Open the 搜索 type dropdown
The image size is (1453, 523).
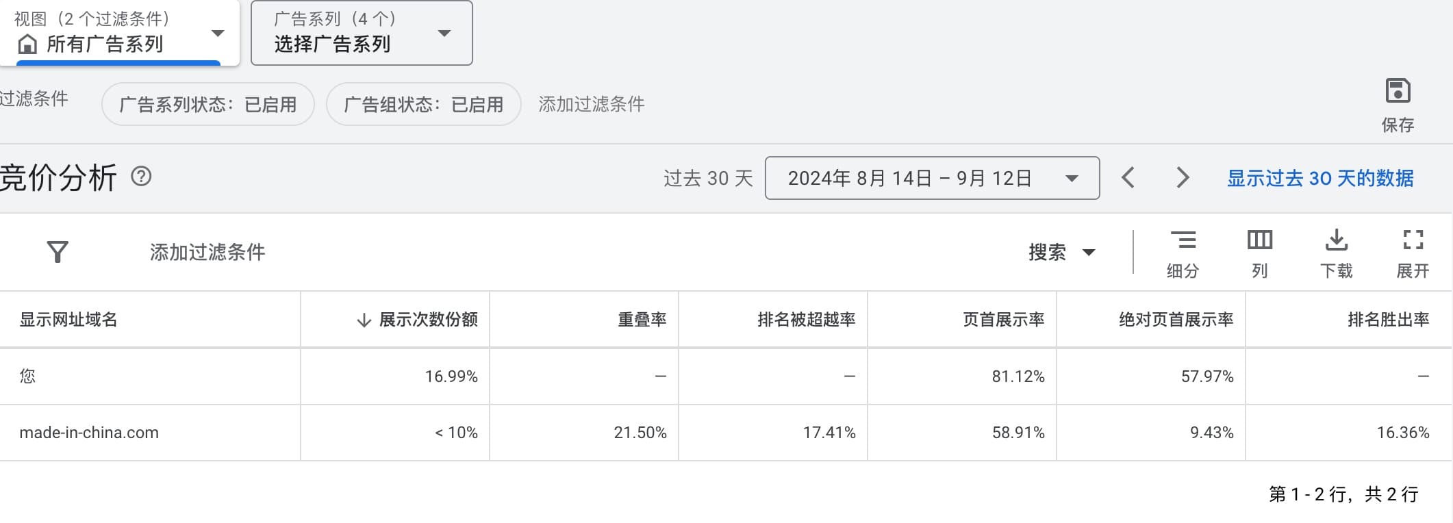click(1061, 252)
